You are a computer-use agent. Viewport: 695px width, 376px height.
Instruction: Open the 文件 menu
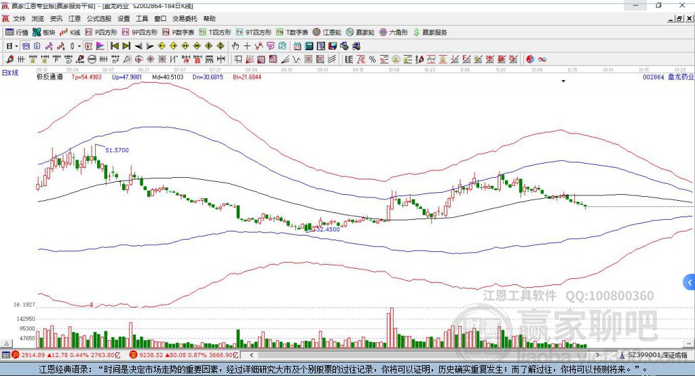pos(19,18)
